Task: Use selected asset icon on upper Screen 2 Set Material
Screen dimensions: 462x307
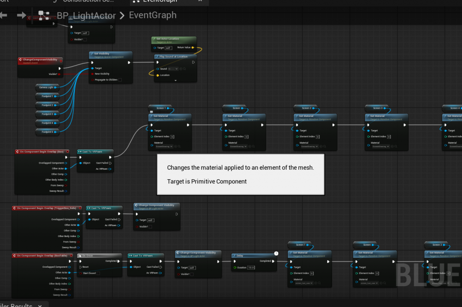Action: click(x=321, y=146)
